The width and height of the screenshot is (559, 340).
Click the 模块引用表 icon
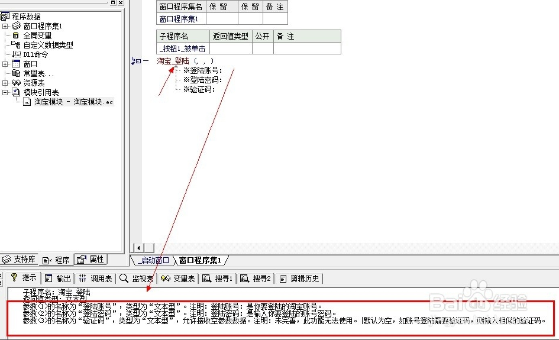click(x=16, y=92)
